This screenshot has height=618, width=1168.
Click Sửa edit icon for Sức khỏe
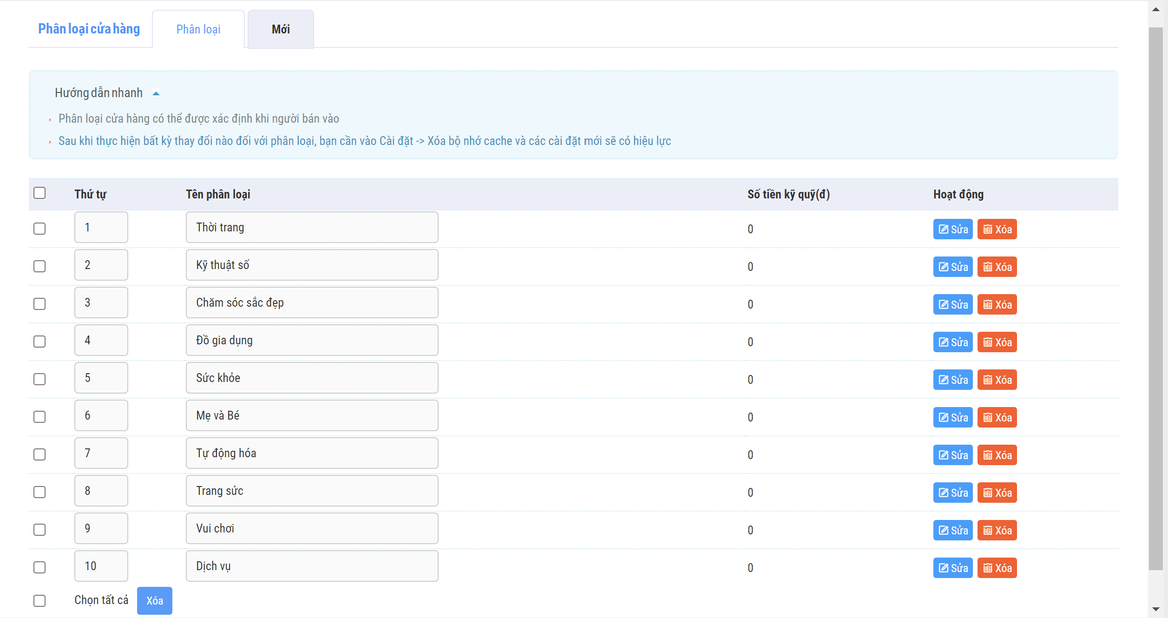coord(944,380)
